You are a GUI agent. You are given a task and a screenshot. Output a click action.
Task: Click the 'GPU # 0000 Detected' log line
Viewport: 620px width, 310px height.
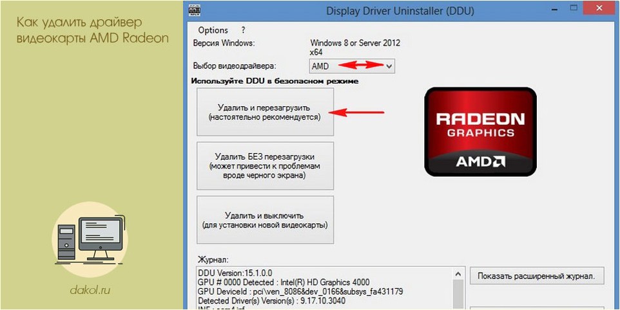(x=284, y=282)
